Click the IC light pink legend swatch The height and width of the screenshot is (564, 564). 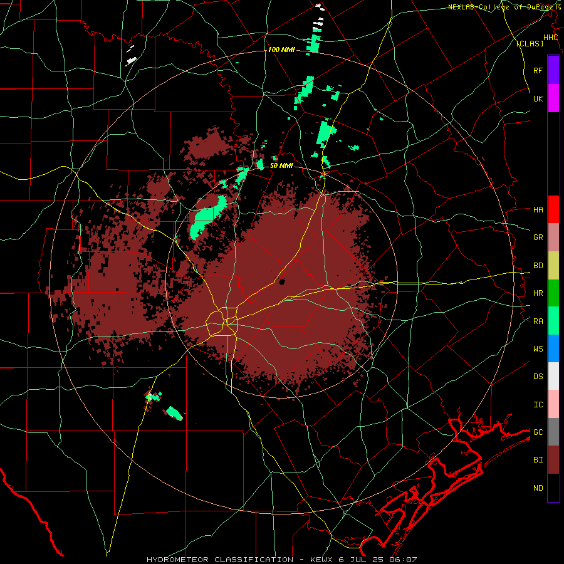553,404
